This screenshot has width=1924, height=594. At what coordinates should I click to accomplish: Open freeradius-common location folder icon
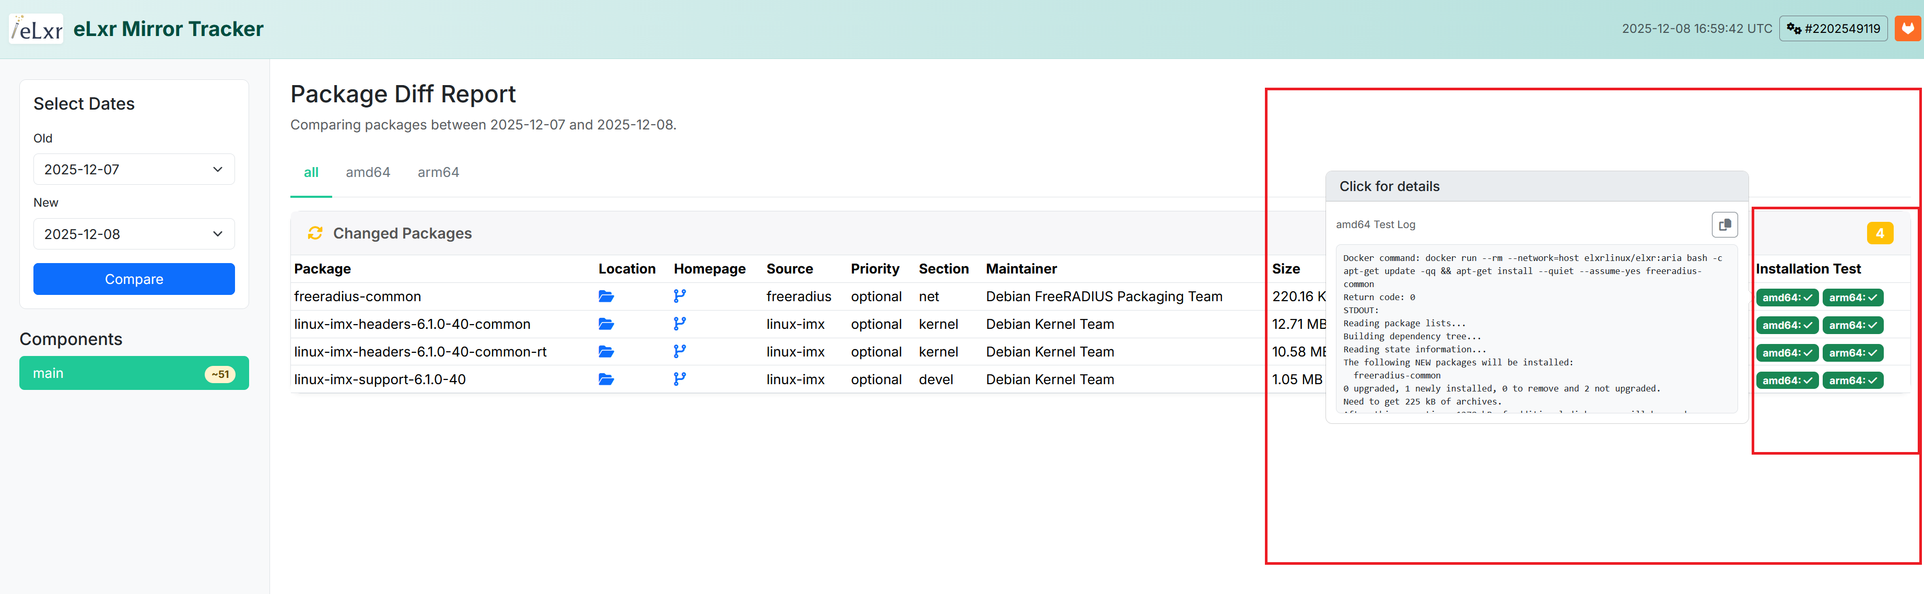click(606, 296)
